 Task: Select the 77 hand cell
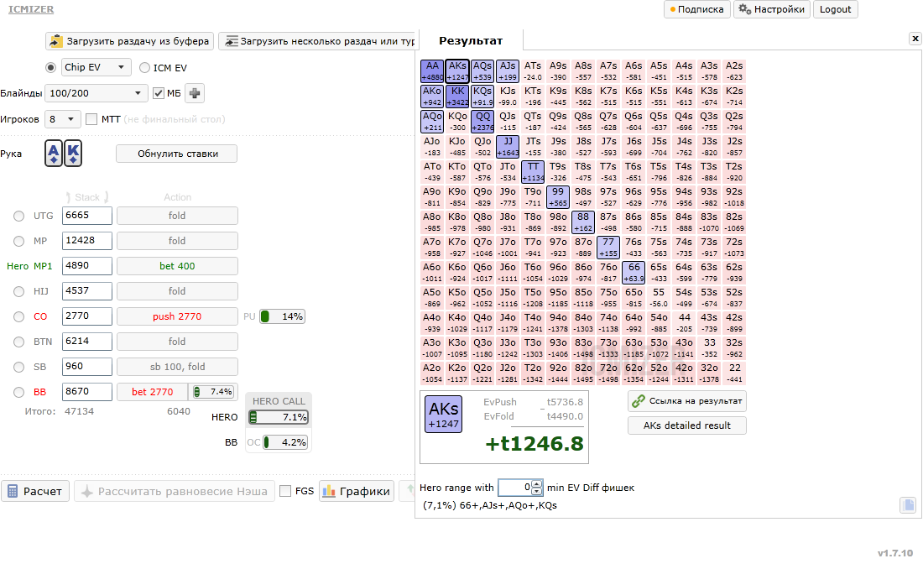608,248
